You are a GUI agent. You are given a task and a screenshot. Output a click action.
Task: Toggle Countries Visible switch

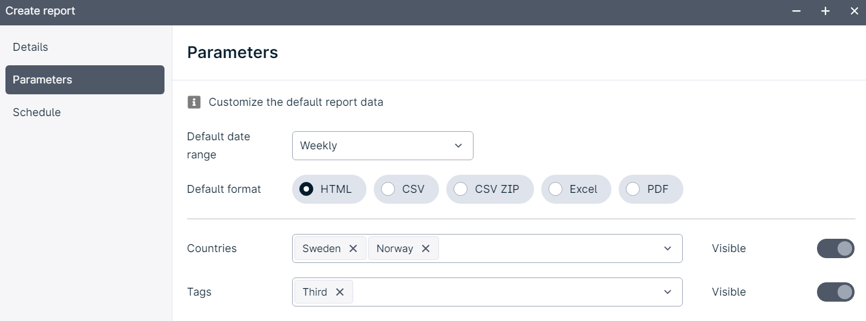click(836, 248)
